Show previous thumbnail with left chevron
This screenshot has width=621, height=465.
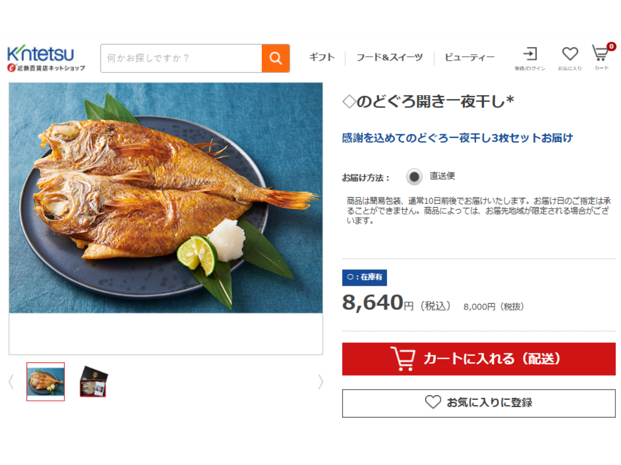pos(11,382)
